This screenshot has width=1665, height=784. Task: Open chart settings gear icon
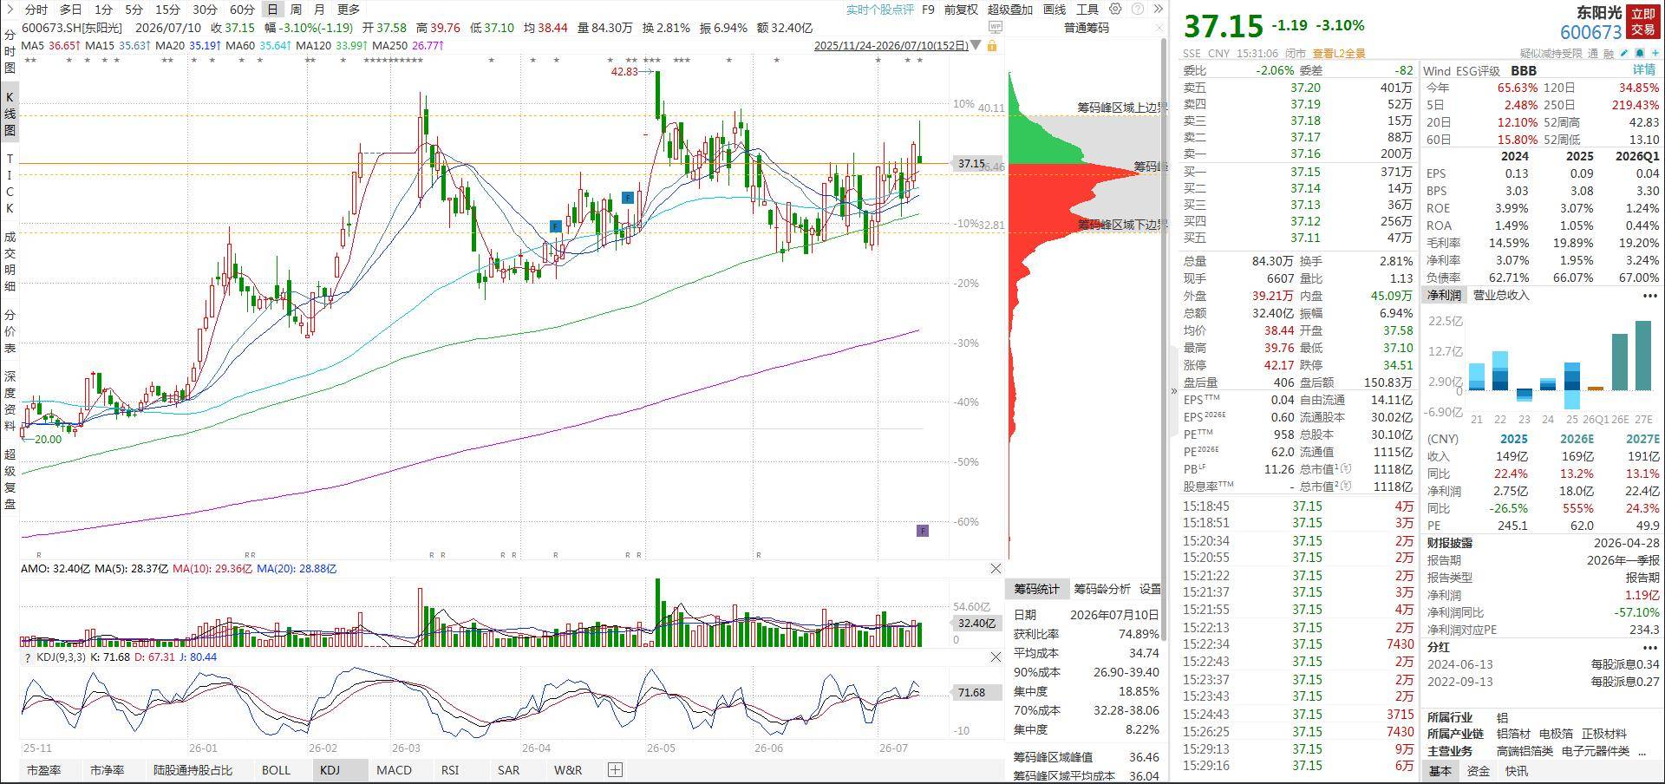click(x=1116, y=9)
